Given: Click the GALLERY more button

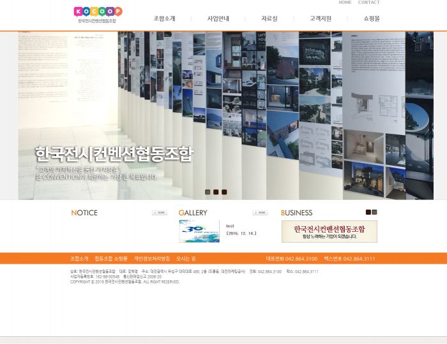Looking at the screenshot, I should pos(260,213).
